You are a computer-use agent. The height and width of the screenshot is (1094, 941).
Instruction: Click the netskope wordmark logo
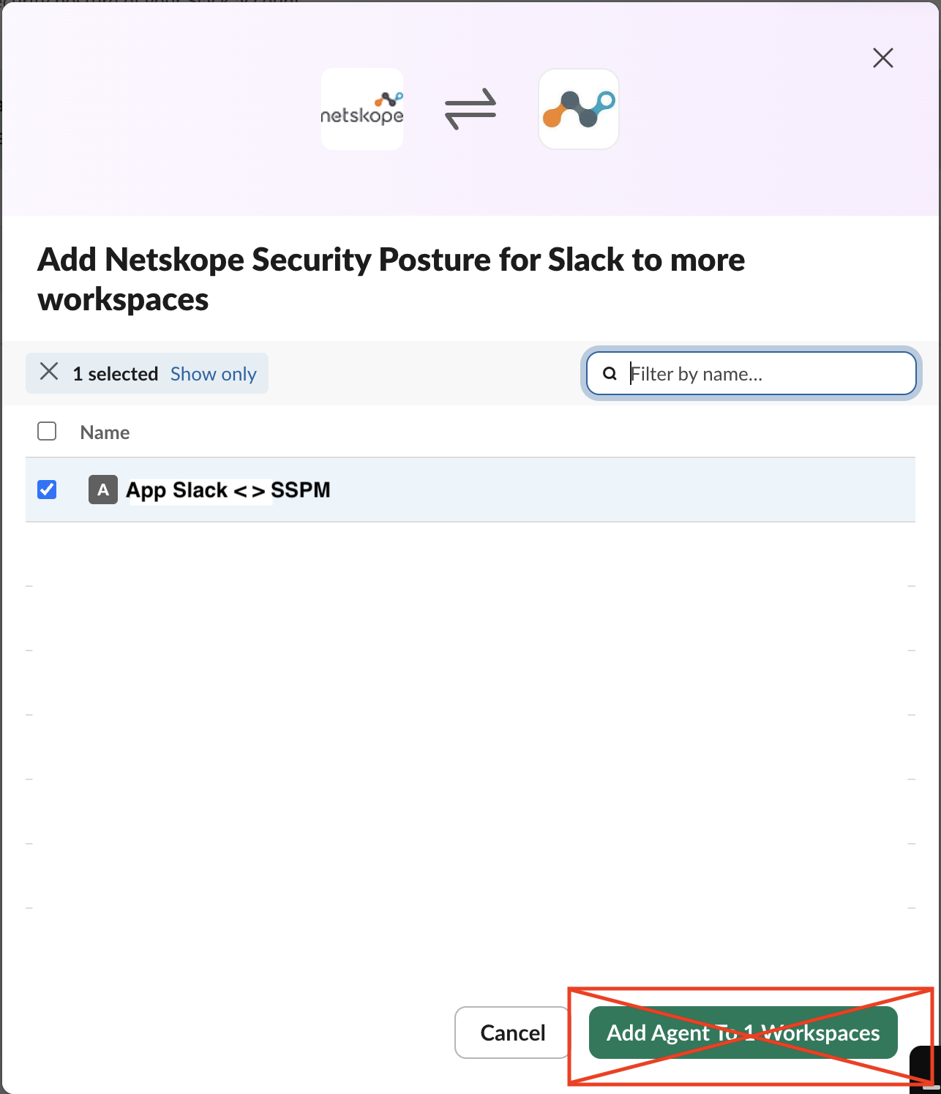pyautogui.click(x=362, y=109)
